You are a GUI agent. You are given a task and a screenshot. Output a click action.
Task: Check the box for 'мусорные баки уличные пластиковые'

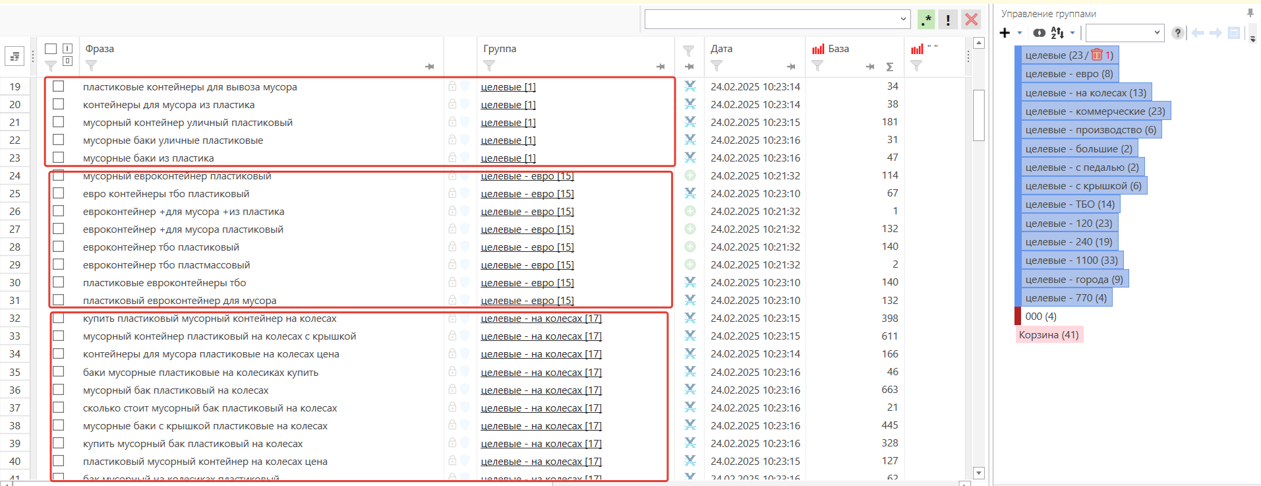[59, 139]
